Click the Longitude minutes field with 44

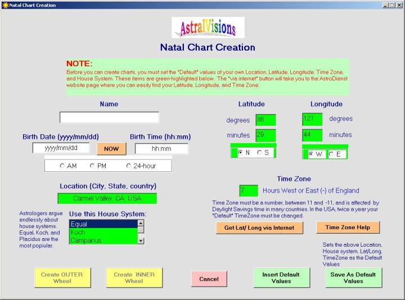[x=312, y=135]
